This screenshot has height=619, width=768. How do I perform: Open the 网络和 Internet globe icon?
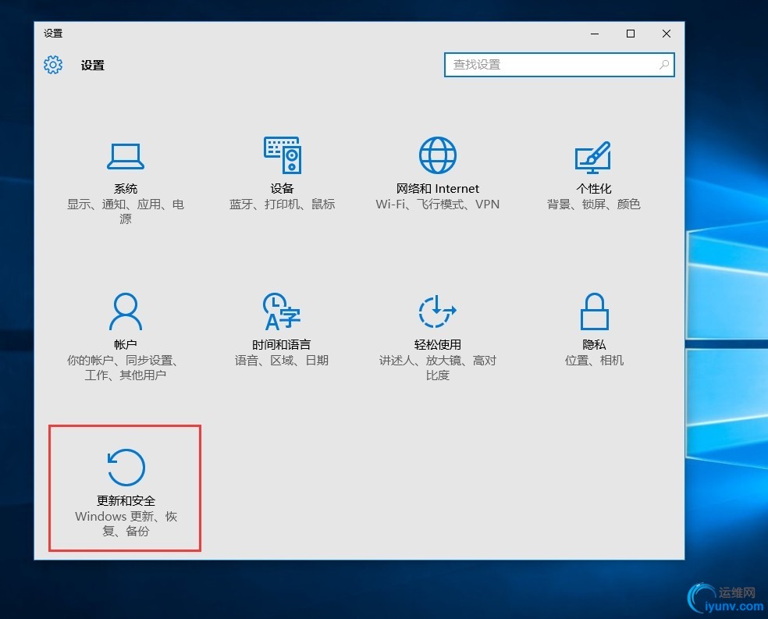pyautogui.click(x=438, y=155)
